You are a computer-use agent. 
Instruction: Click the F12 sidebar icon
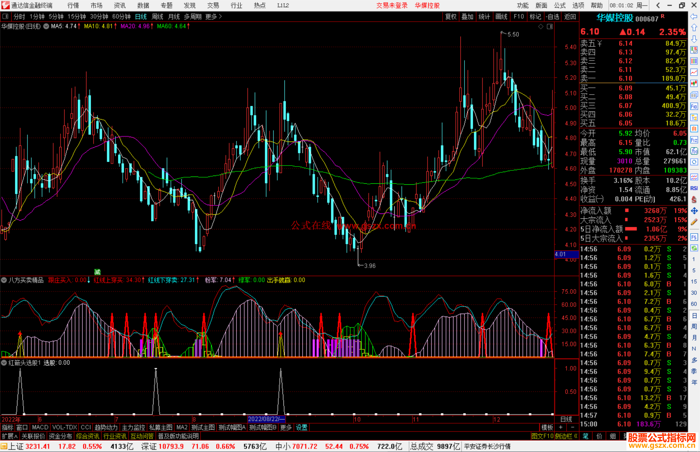pos(694,140)
